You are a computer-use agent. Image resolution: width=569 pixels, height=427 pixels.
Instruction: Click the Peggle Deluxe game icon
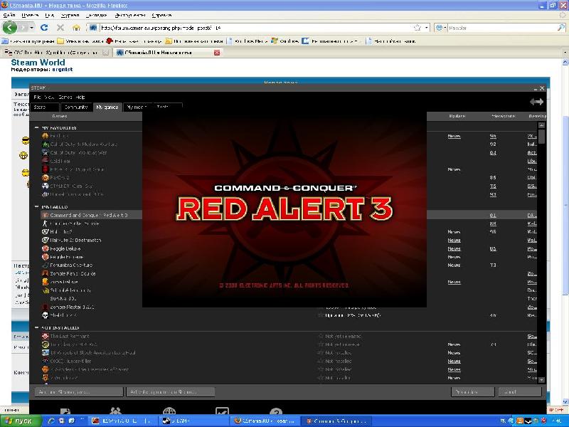45,248
